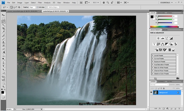Screen dimensions: 184x111
Task: Add a Levels adjustment
Action: (163, 38)
